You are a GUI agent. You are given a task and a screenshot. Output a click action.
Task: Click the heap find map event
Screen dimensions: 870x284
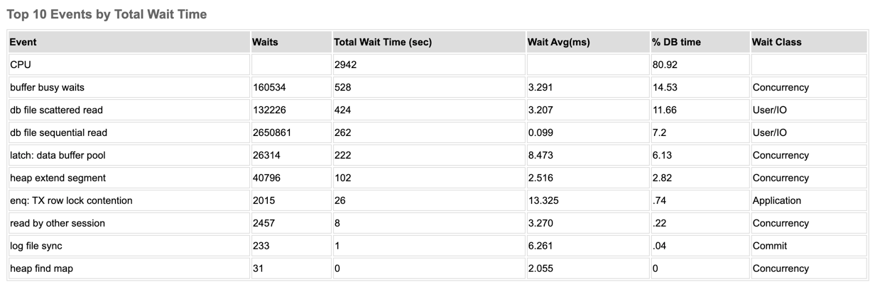pyautogui.click(x=41, y=268)
